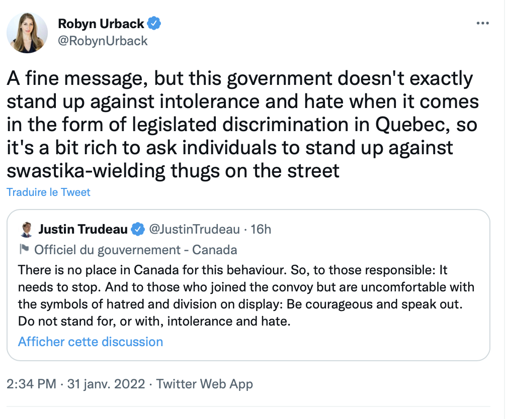Click the 2:34 PM · 31 janv. 2022 timestamp

(x=75, y=384)
